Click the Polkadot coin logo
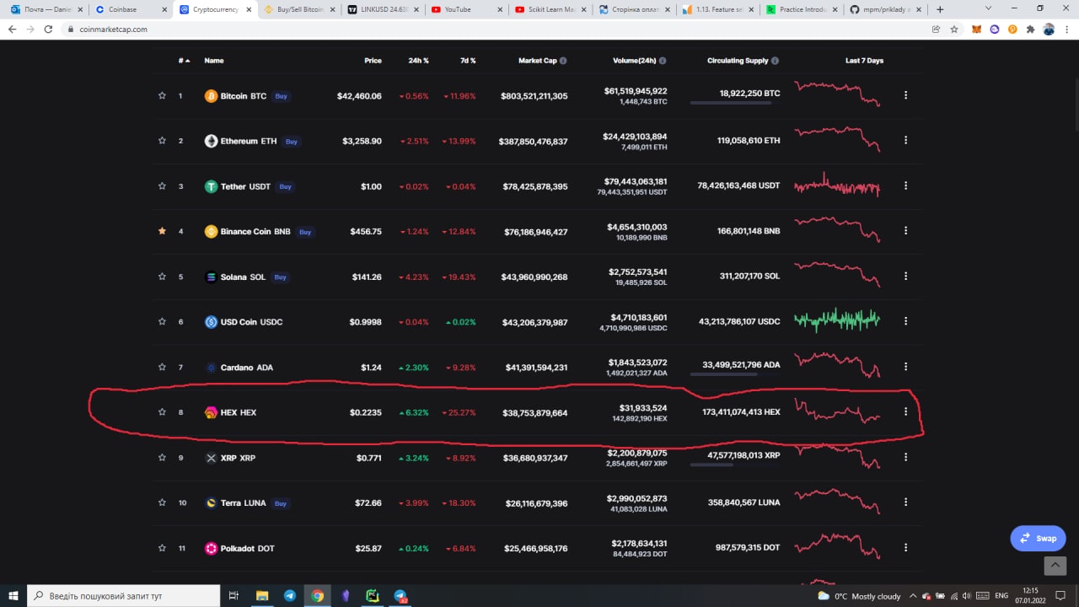The width and height of the screenshot is (1079, 607). pyautogui.click(x=211, y=548)
